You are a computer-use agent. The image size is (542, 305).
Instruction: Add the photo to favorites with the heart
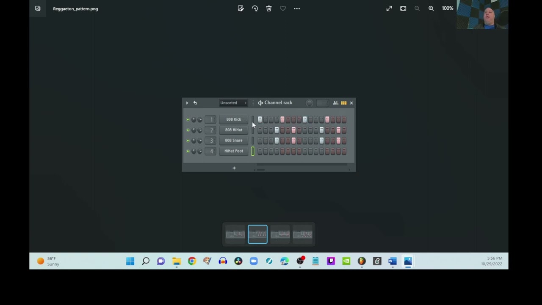coord(283,8)
